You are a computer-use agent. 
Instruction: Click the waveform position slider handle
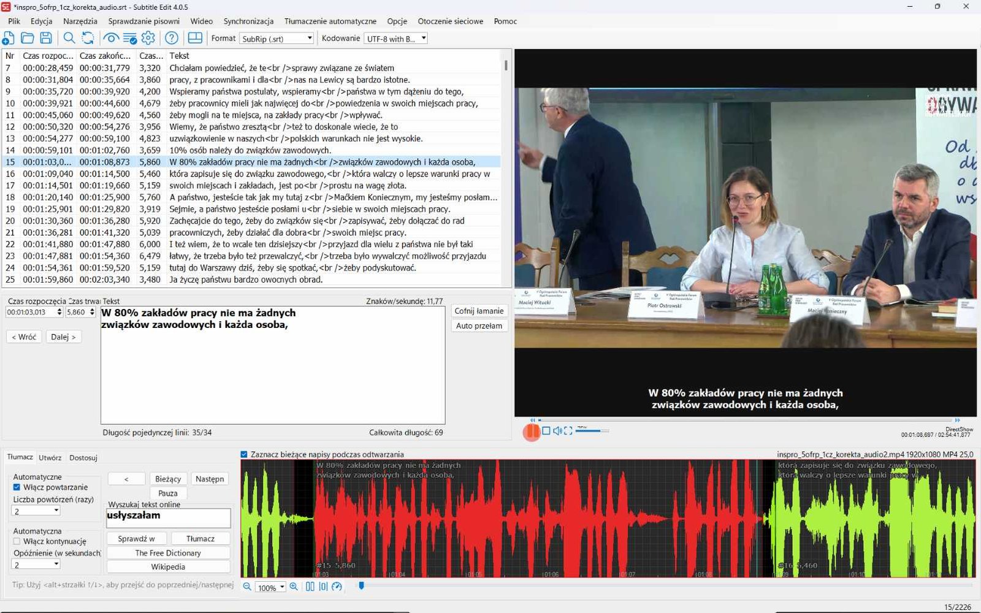coord(362,586)
